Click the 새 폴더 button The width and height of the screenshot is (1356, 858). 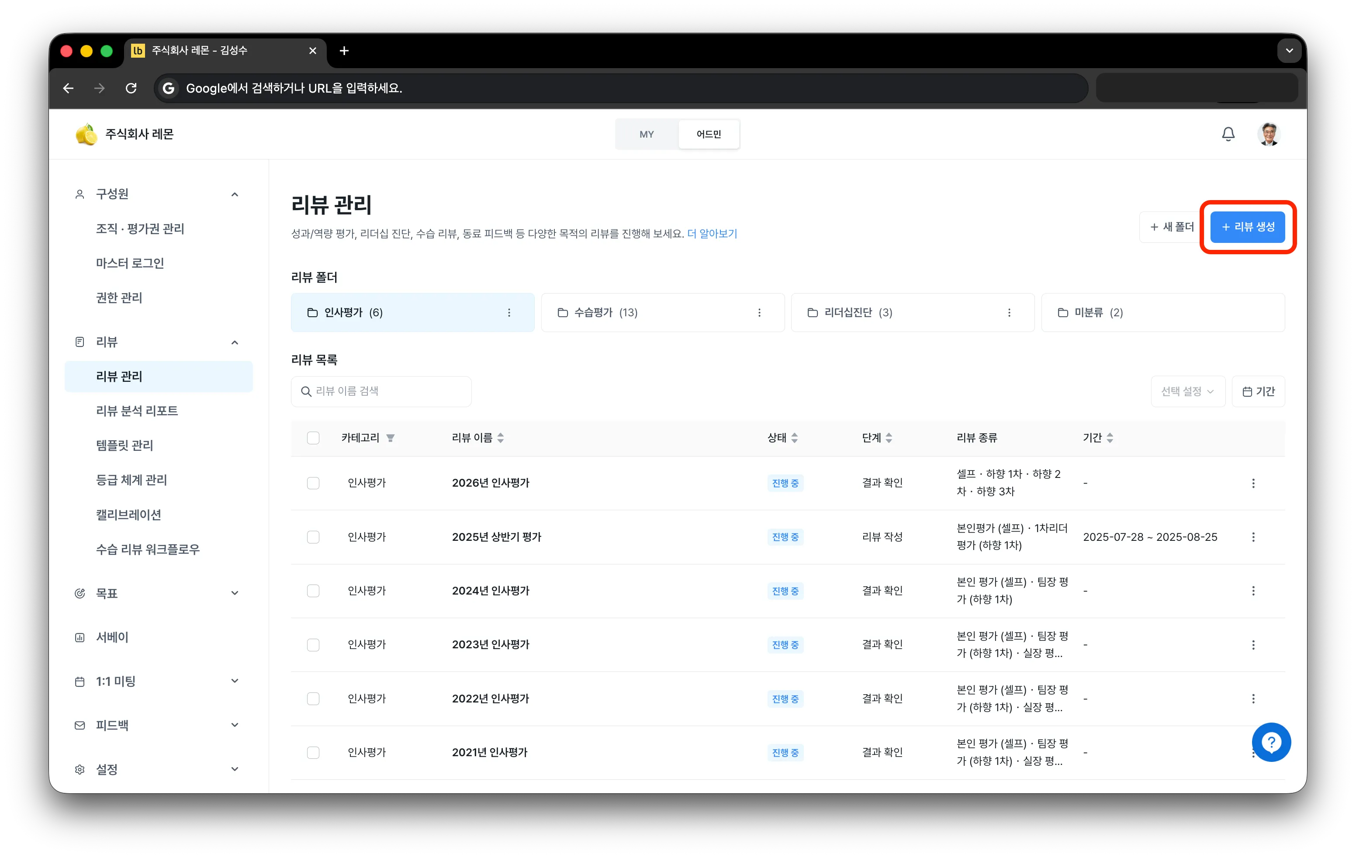click(x=1171, y=227)
